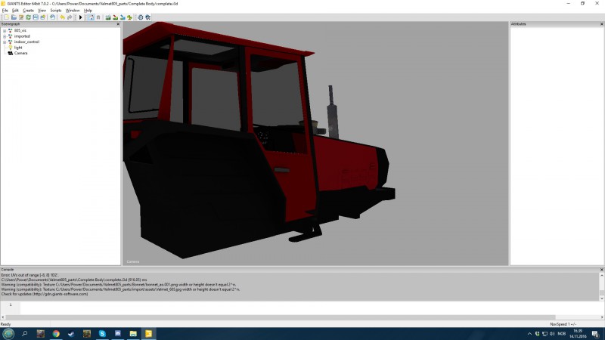
Task: Open the Edit menu
Action: (x=15, y=11)
